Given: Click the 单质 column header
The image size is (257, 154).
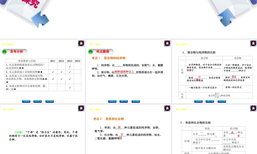Looking at the screenshot, I should [207, 129].
